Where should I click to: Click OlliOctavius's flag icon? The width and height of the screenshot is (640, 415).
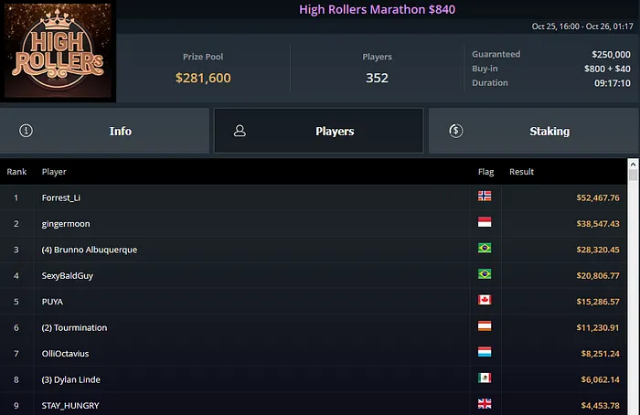[x=485, y=352]
